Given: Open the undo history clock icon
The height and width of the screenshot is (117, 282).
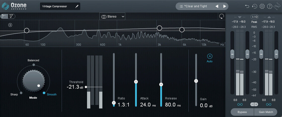Looking at the screenshot, I should click(x=254, y=6).
